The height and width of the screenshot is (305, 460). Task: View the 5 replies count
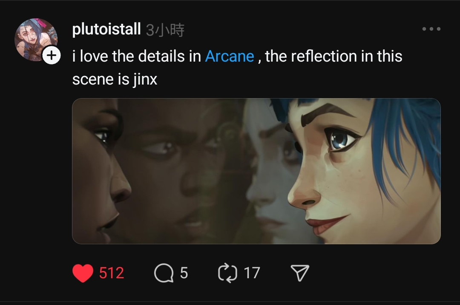[184, 273]
